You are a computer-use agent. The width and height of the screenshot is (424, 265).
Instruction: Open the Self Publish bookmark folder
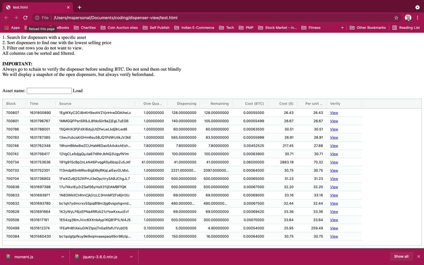coord(156,28)
